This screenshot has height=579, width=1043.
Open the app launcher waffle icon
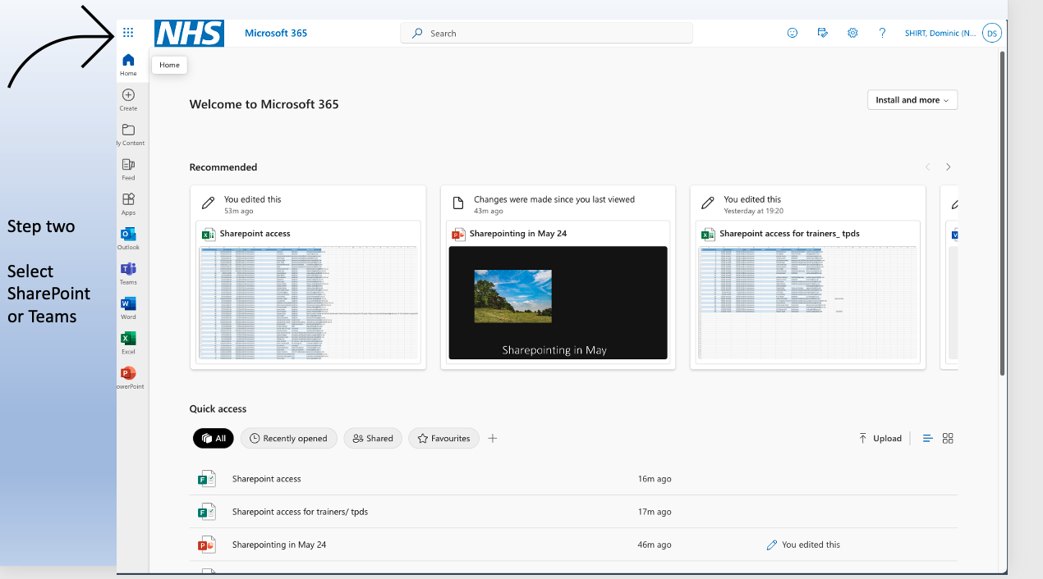(x=128, y=33)
